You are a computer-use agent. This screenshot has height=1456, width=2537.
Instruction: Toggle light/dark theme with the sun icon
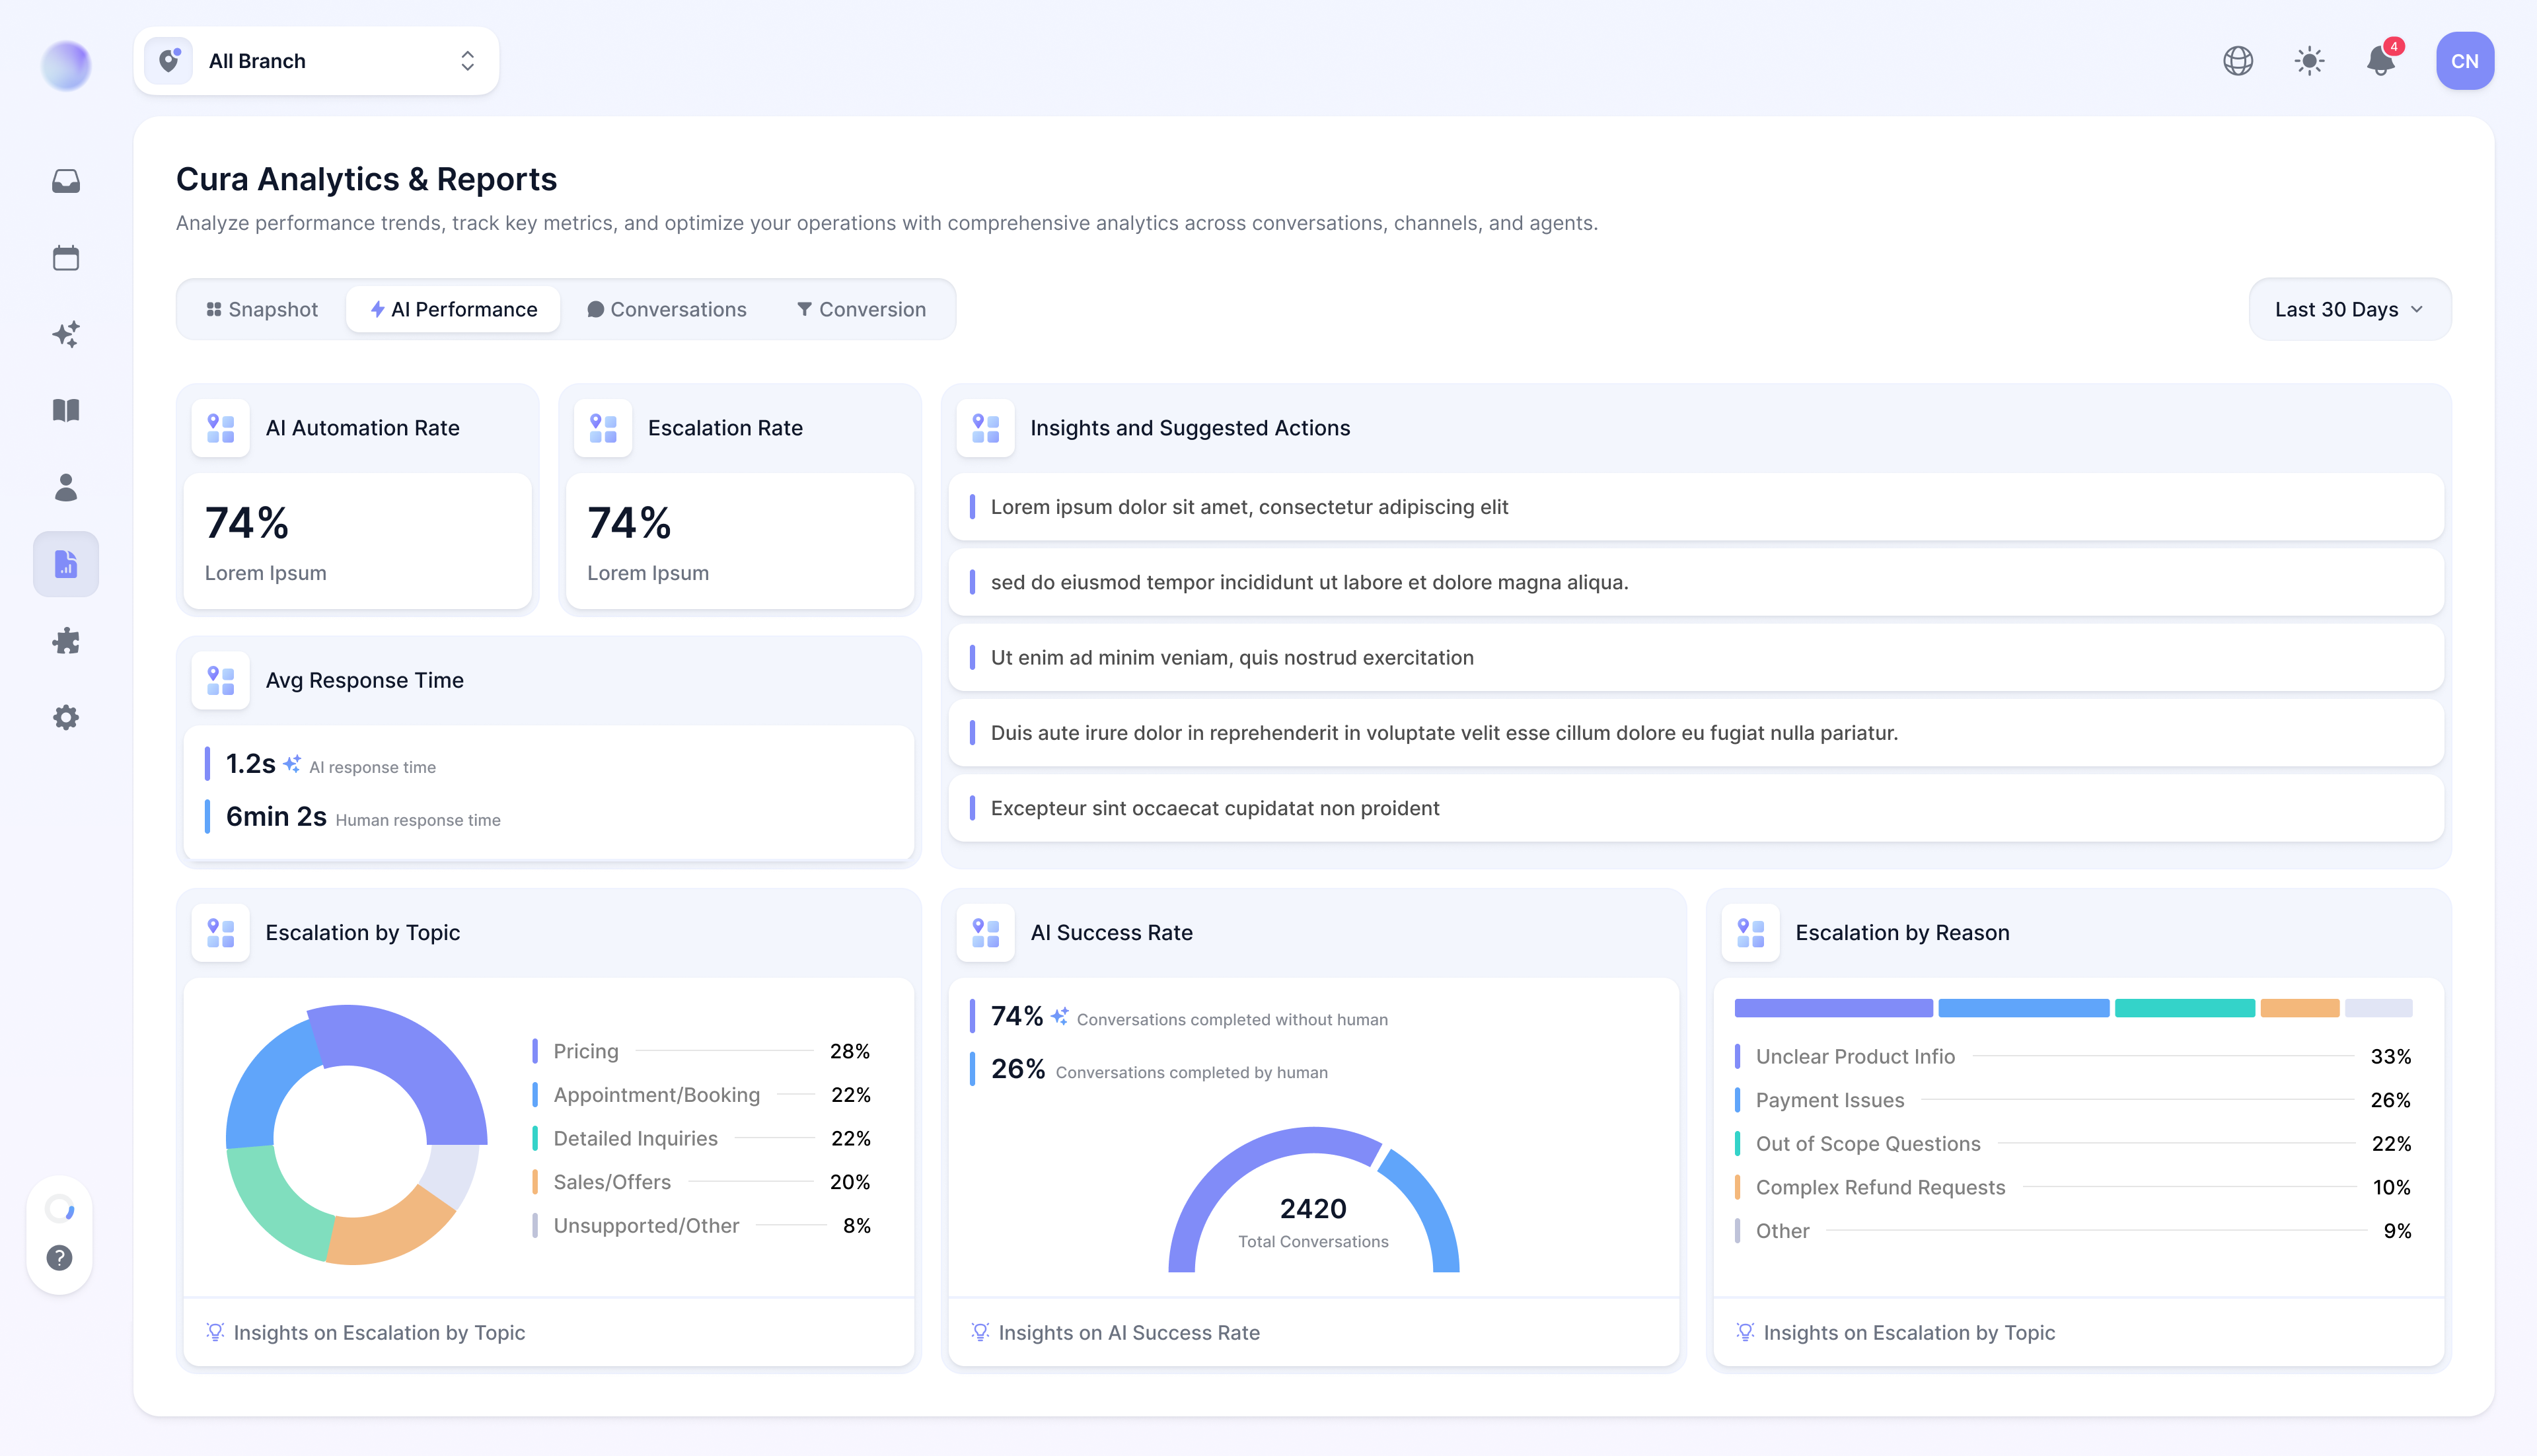tap(2310, 61)
